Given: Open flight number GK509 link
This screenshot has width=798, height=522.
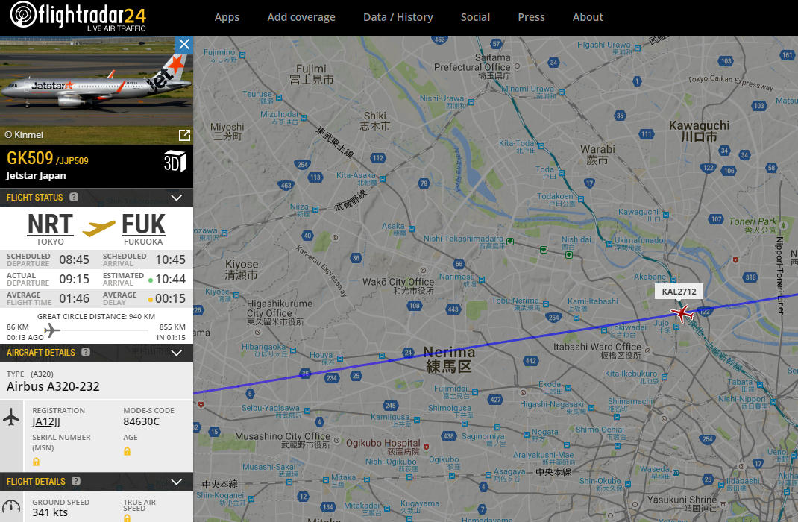Looking at the screenshot, I should 30,158.
